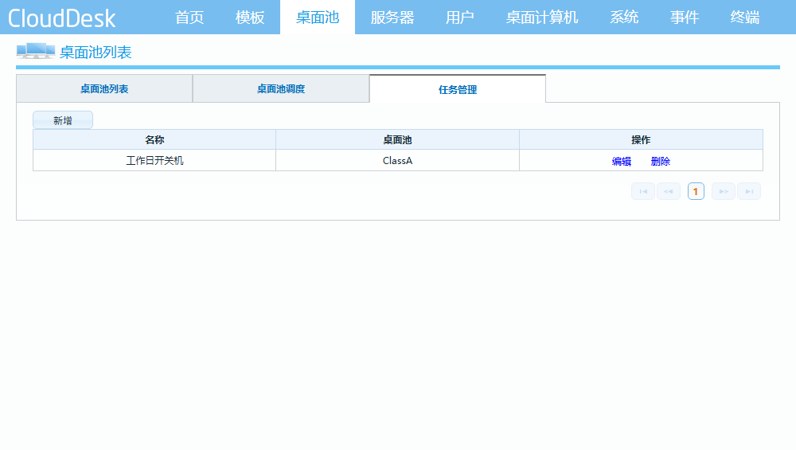Go to previous page in pagination

(669, 191)
